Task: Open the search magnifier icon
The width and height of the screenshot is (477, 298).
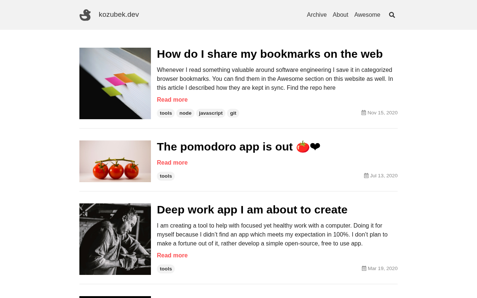Action: tap(392, 15)
